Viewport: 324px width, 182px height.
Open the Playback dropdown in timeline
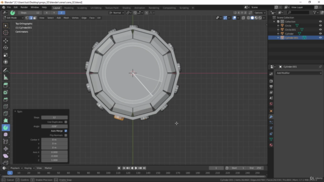(16, 168)
